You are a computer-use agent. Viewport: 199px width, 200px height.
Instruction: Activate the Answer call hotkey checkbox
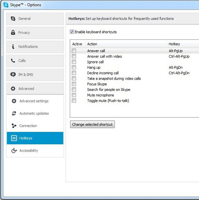[x=74, y=51]
